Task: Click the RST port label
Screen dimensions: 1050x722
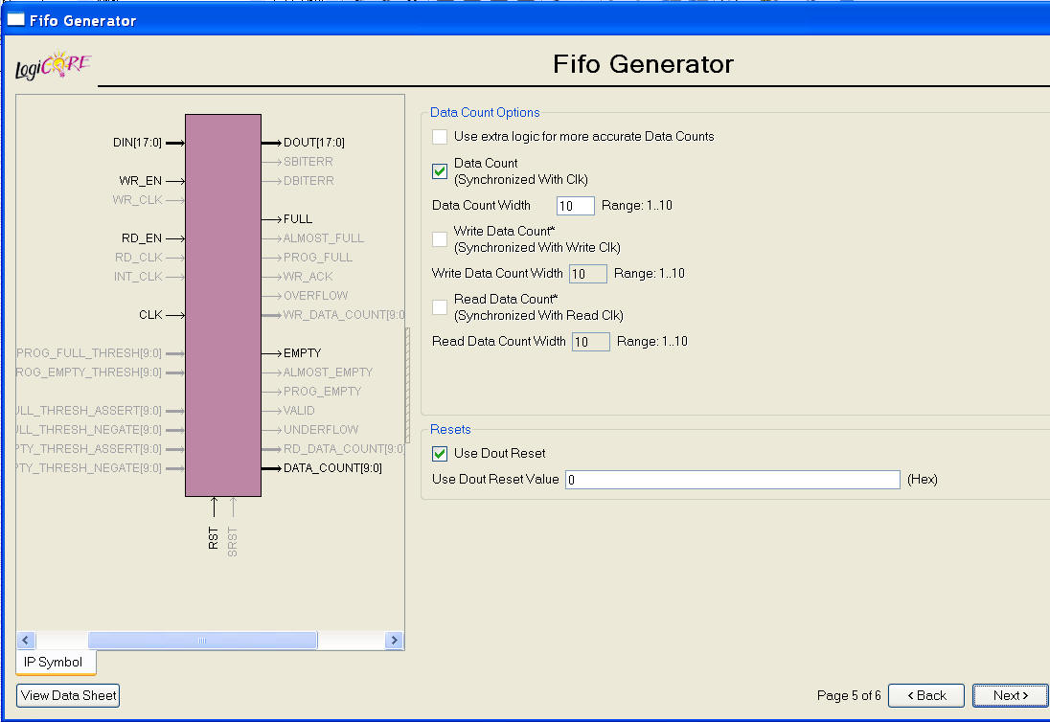Action: coord(214,538)
